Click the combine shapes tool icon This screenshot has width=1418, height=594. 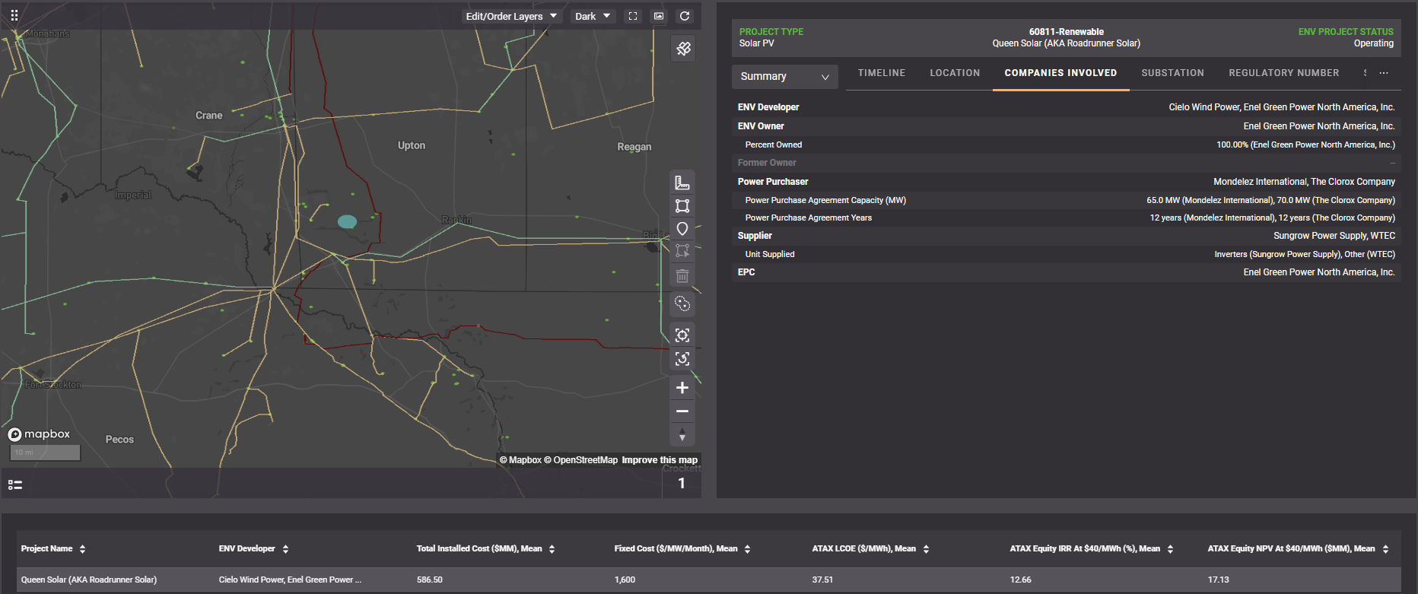(682, 304)
